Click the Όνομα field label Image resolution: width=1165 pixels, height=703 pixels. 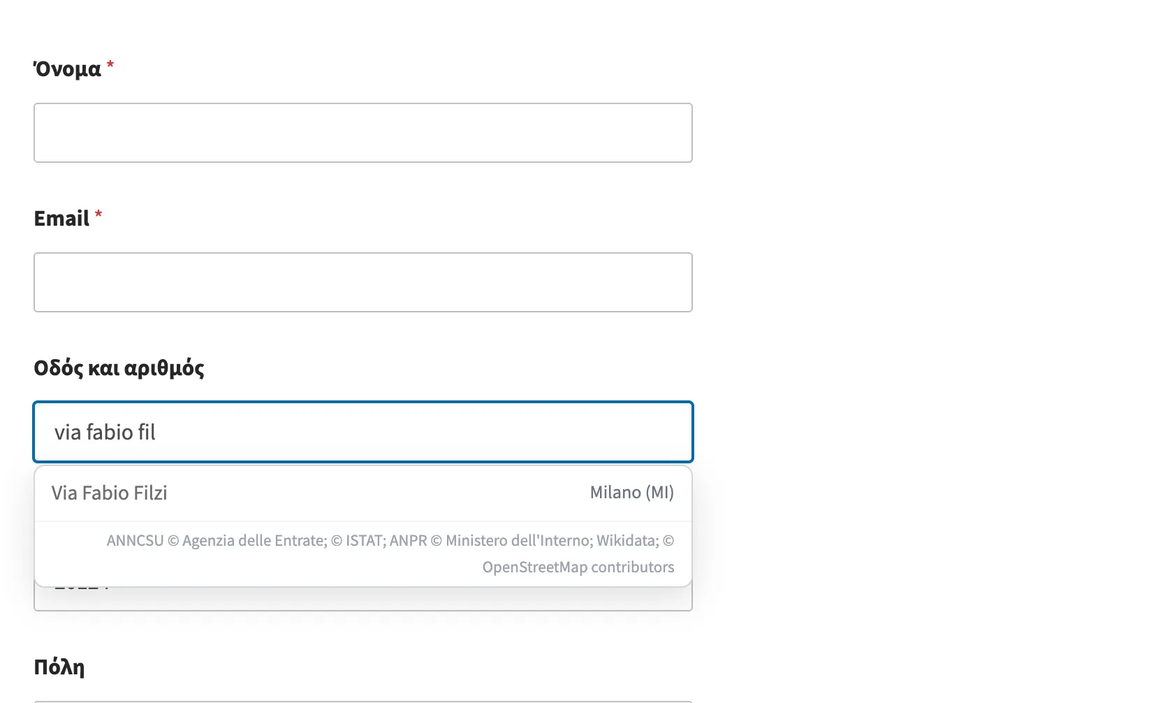(x=67, y=69)
